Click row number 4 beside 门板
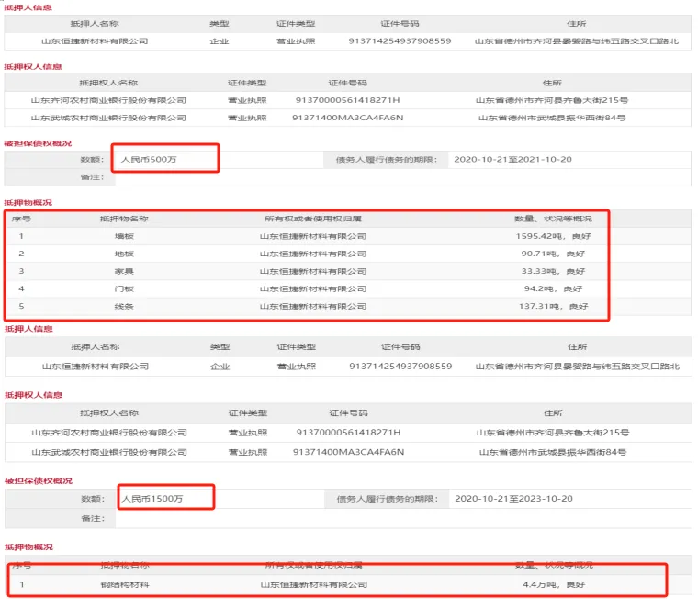 tap(21, 288)
